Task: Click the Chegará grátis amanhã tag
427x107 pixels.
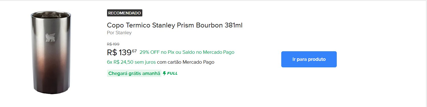Action: [x=134, y=73]
